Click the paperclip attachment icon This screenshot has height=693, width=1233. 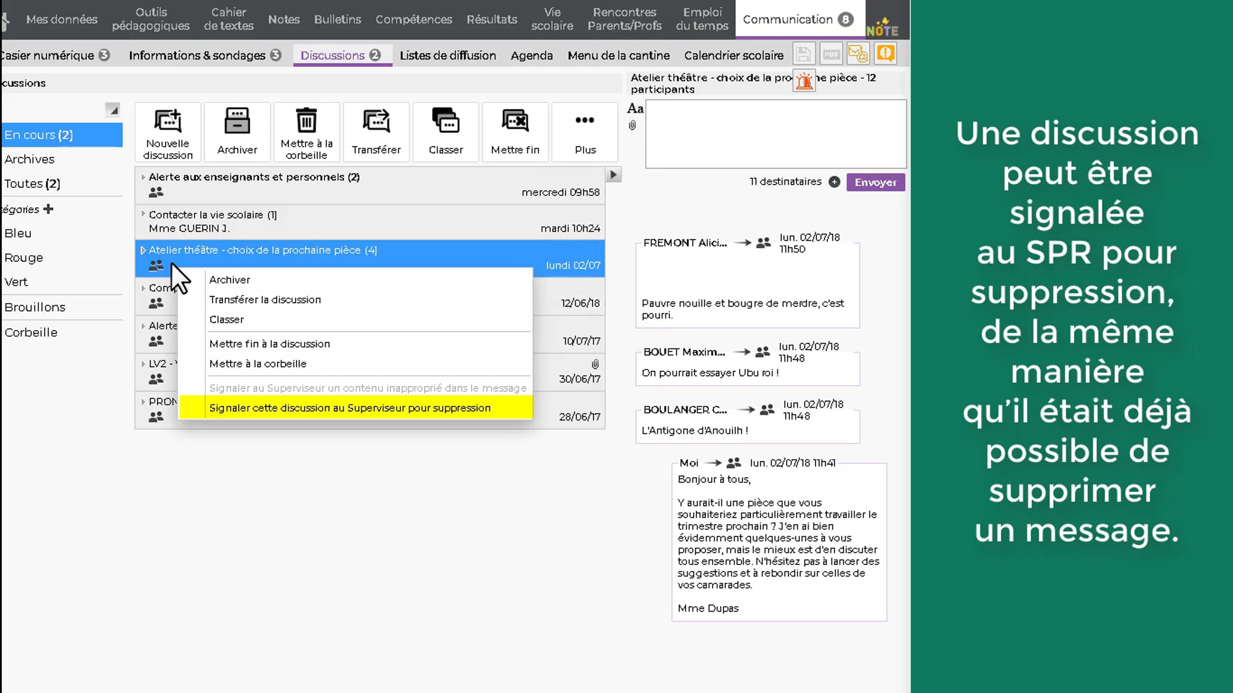click(632, 125)
